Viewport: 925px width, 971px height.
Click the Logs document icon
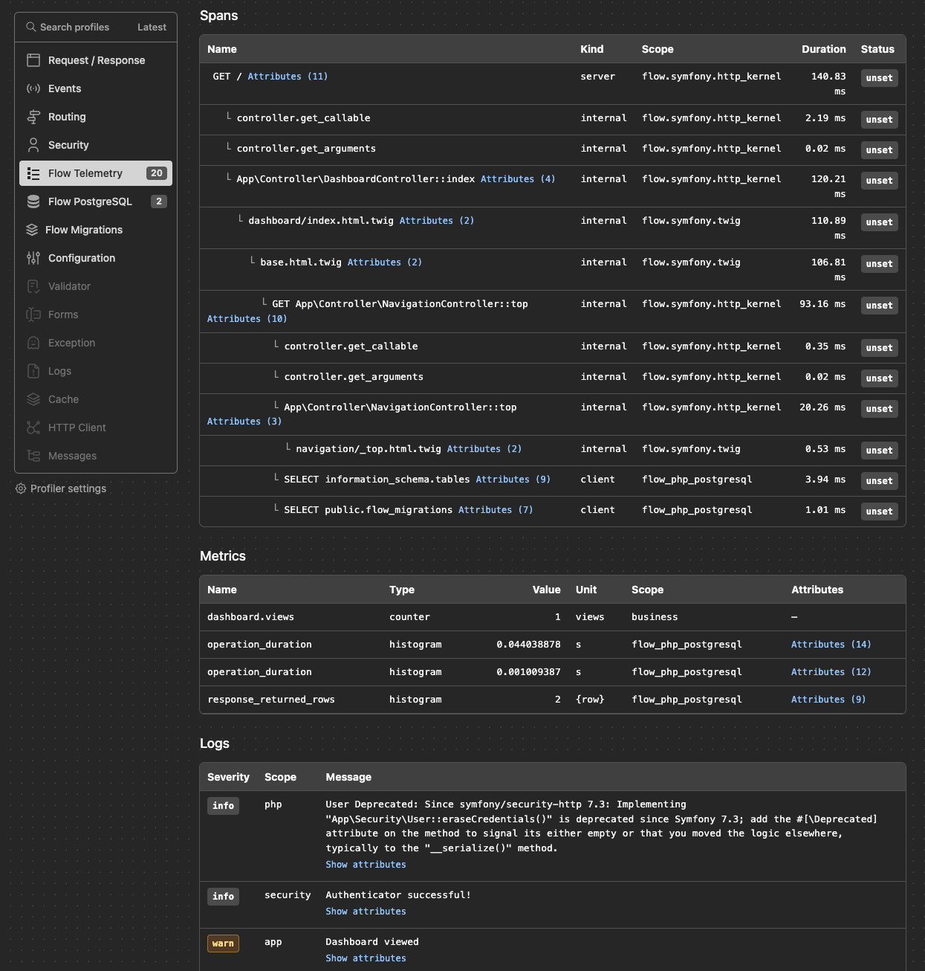click(x=33, y=371)
